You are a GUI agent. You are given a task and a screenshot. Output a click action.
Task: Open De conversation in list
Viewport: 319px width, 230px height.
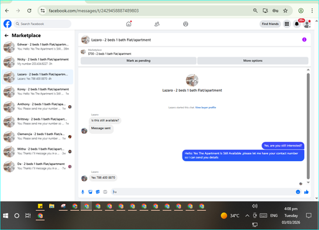tap(38, 166)
